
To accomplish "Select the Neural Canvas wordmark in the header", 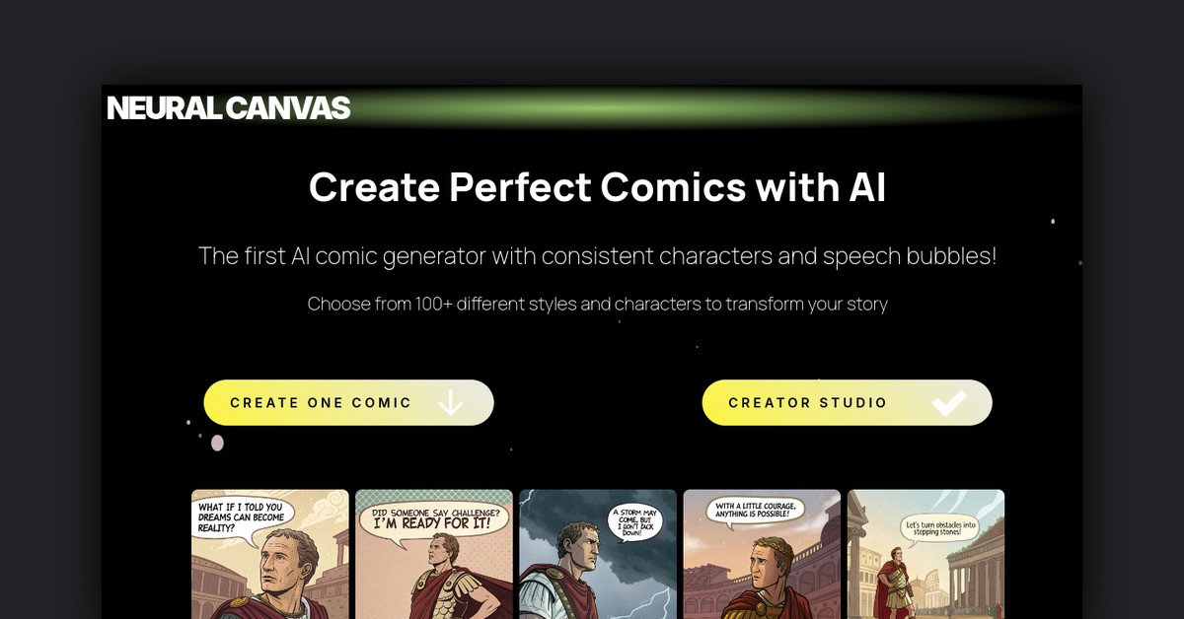I will click(x=229, y=108).
